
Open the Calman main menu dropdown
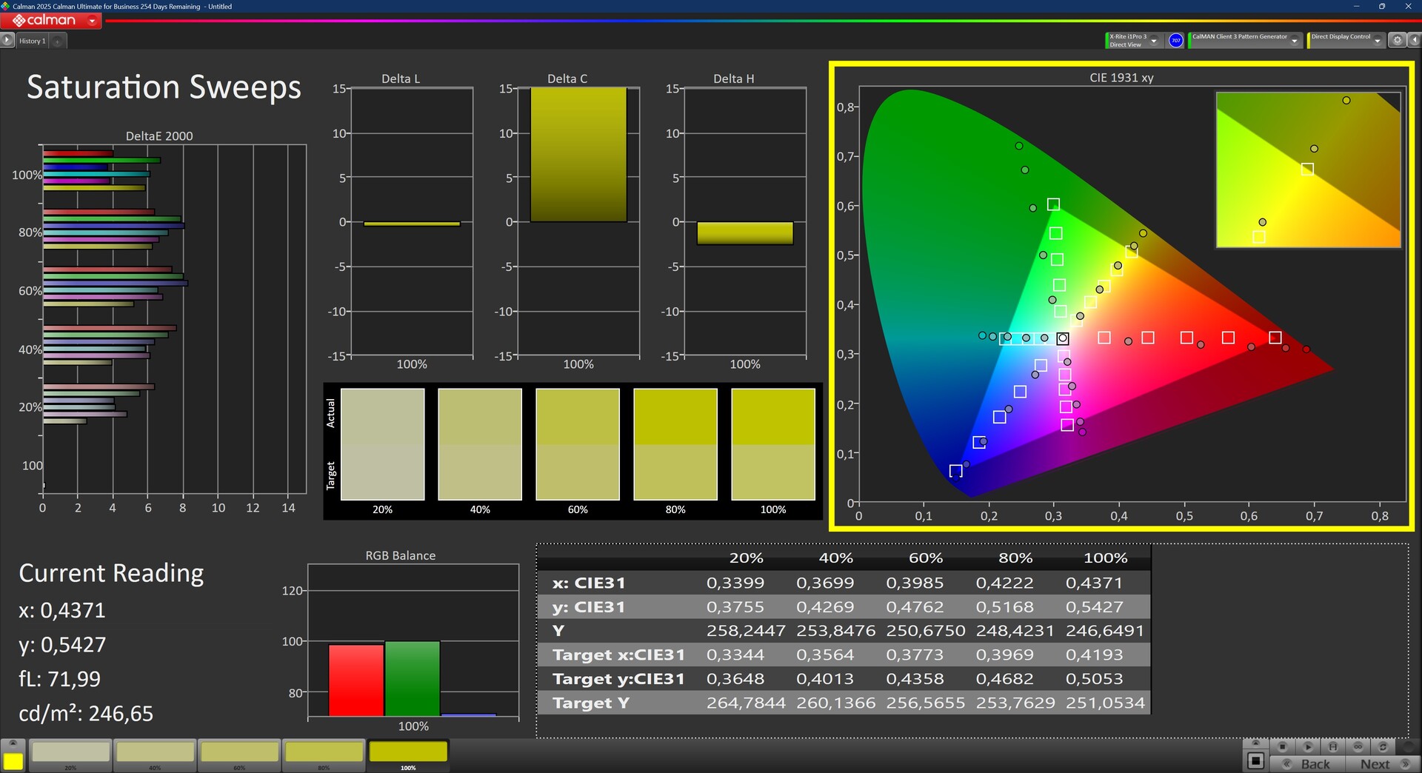[x=92, y=21]
